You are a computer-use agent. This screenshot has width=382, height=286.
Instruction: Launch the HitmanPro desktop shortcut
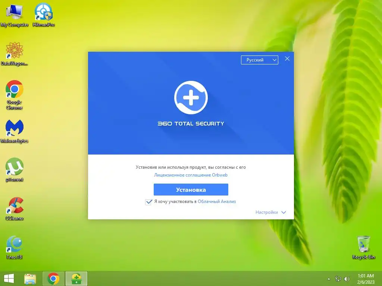[44, 15]
